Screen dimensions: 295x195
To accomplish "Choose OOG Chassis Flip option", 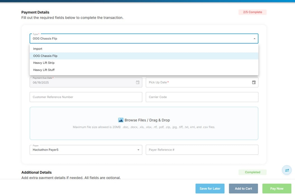I will [x=45, y=56].
